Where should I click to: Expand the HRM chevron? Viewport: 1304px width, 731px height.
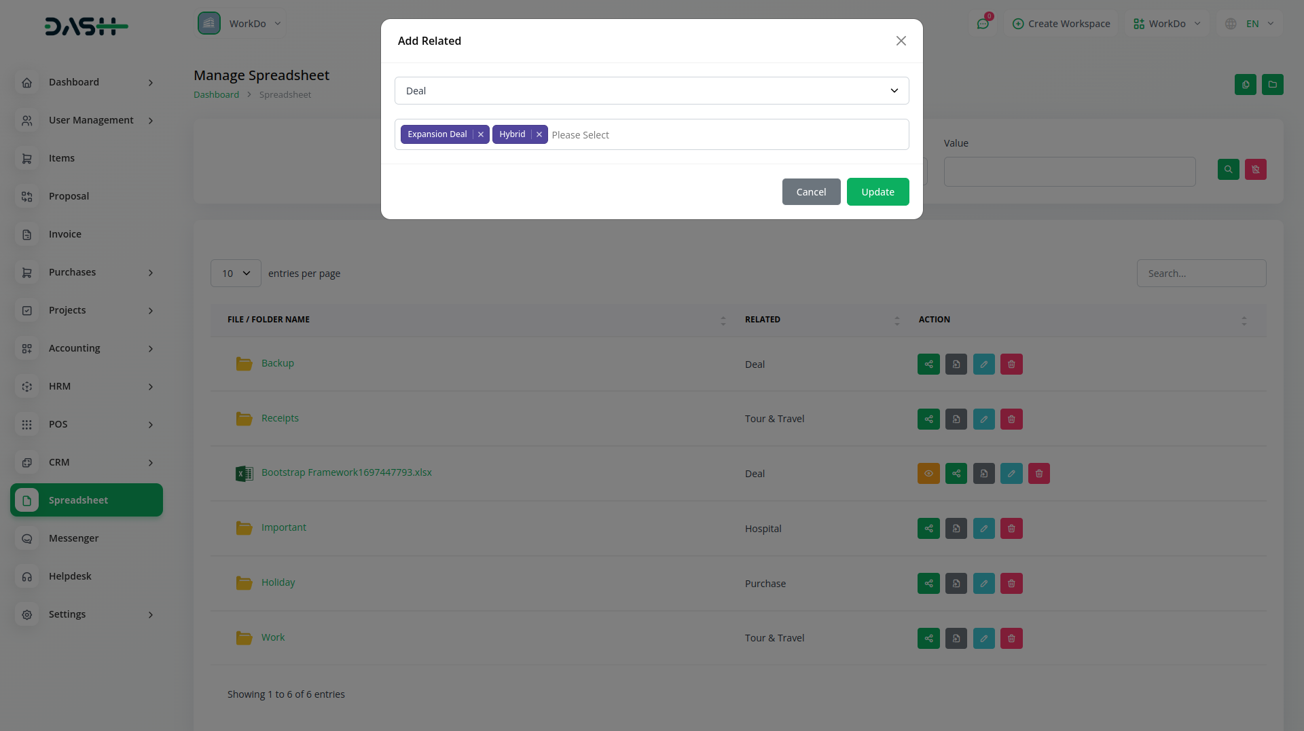(x=151, y=387)
